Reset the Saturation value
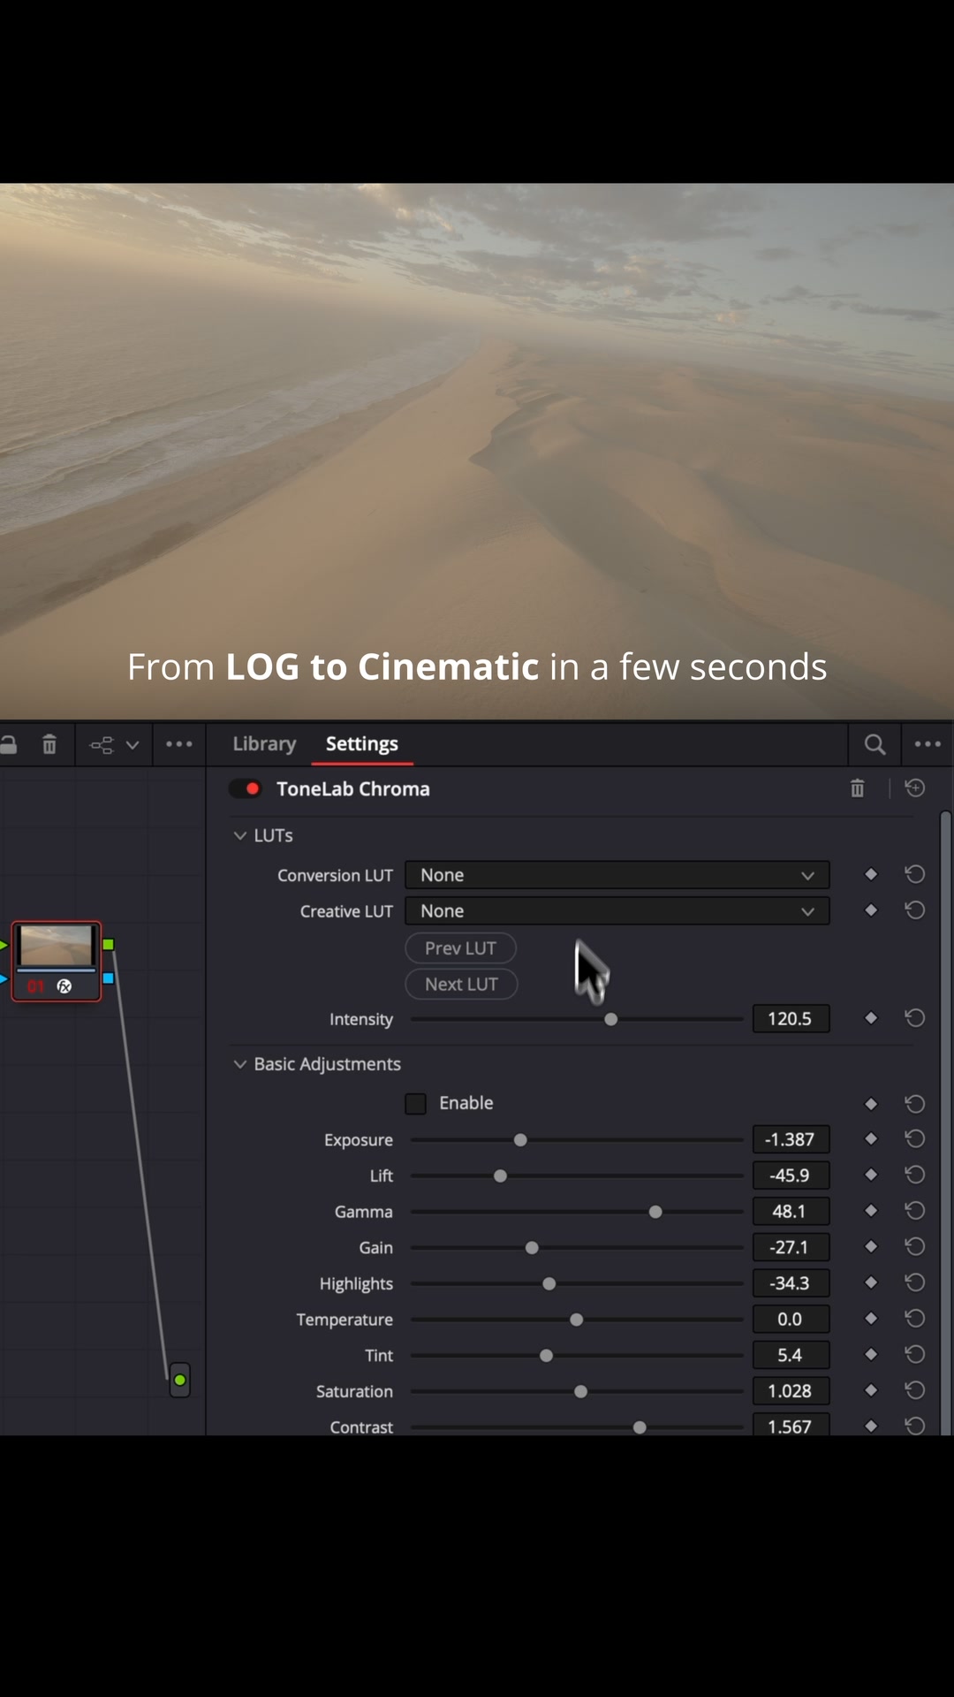 (915, 1390)
